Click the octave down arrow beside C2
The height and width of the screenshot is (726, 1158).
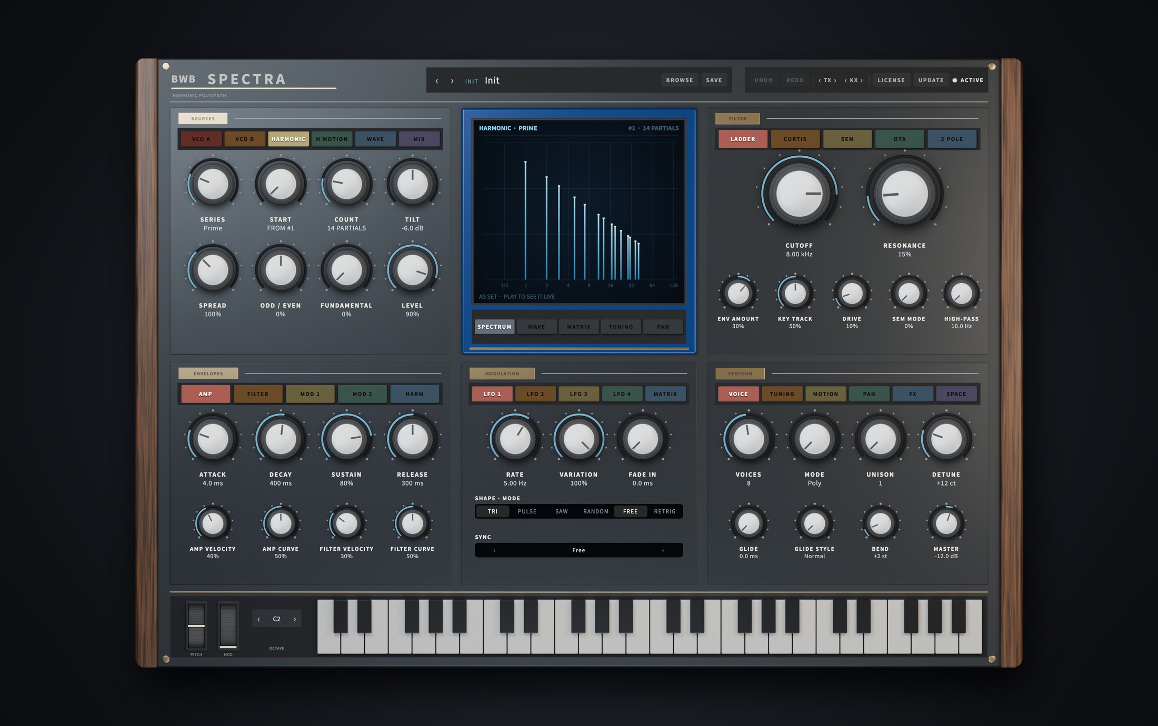[x=258, y=619]
